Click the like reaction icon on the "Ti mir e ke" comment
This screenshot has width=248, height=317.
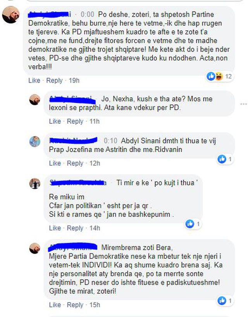(x=189, y=224)
